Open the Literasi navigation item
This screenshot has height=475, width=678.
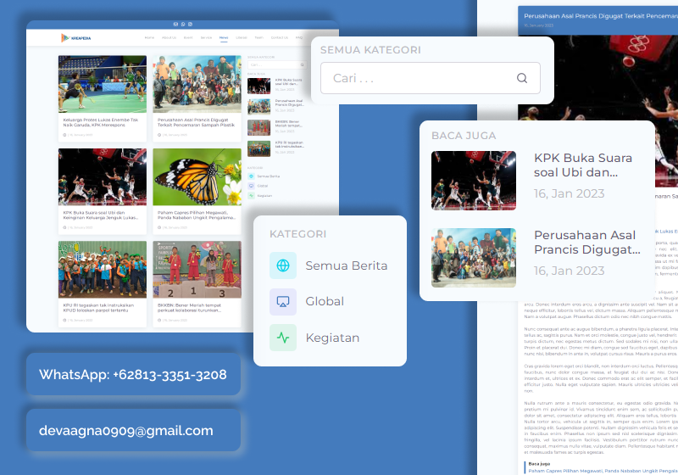click(242, 37)
